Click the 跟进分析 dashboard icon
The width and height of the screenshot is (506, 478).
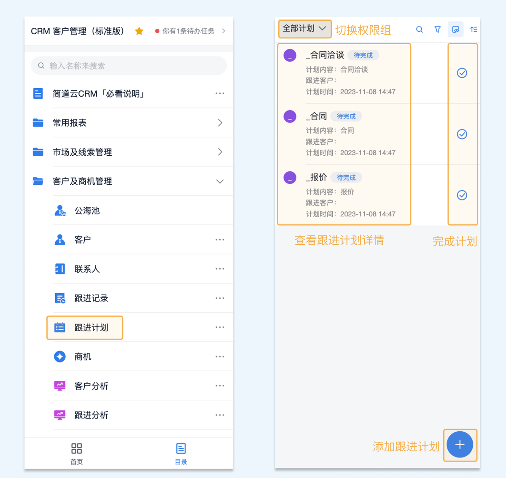(60, 415)
